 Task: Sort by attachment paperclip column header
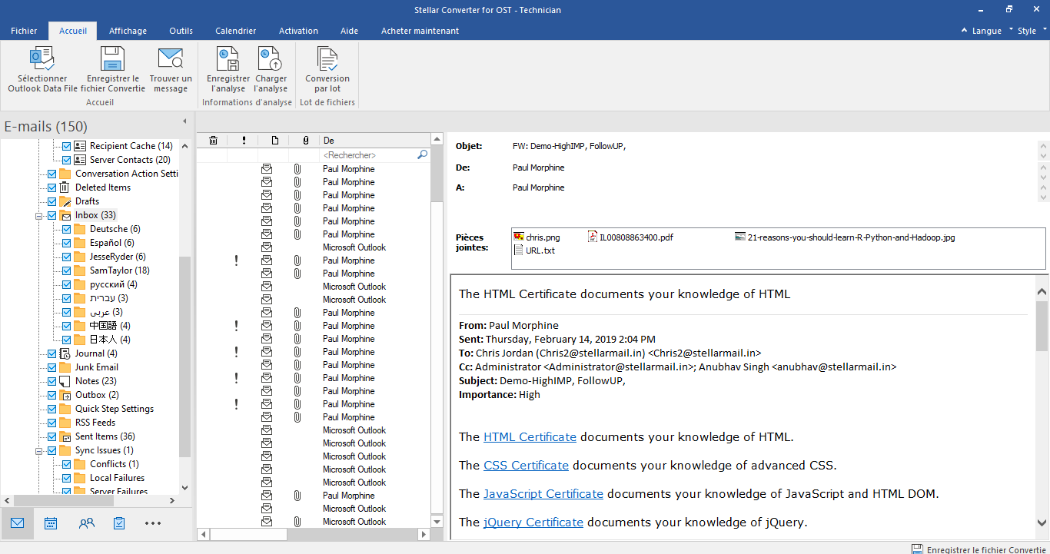pyautogui.click(x=305, y=140)
